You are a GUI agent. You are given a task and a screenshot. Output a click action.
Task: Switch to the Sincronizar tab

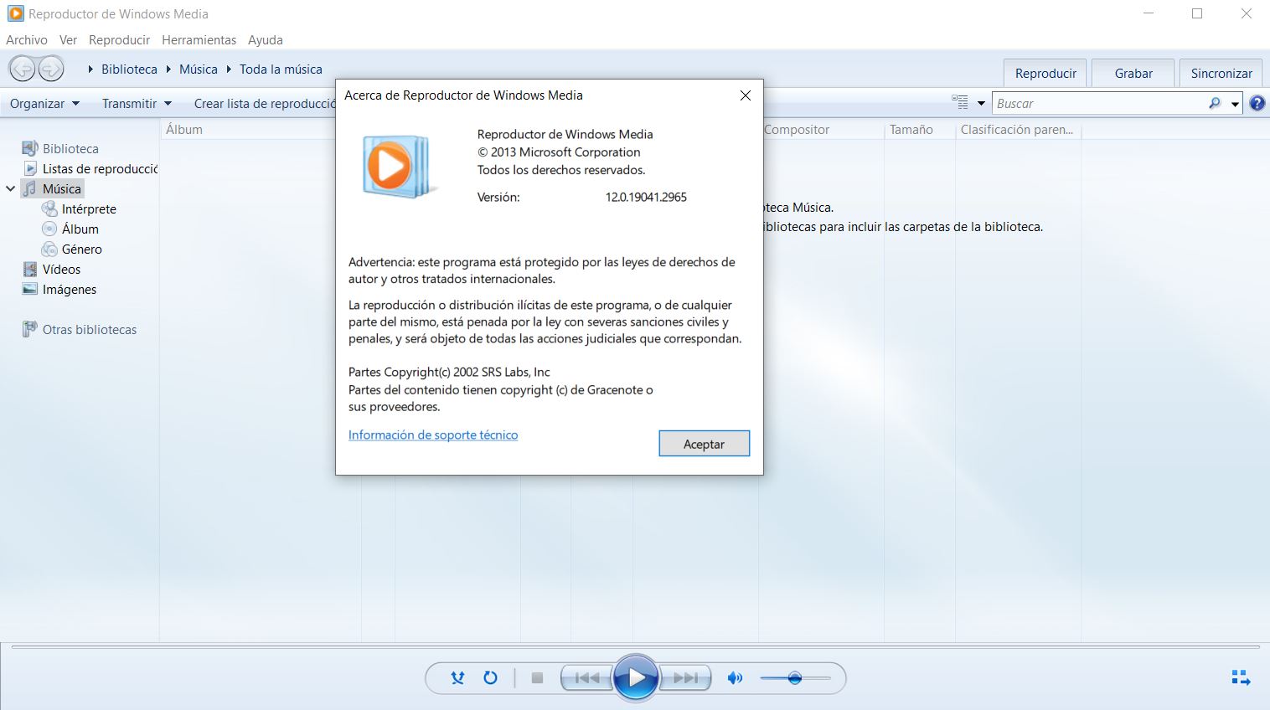[x=1221, y=73]
